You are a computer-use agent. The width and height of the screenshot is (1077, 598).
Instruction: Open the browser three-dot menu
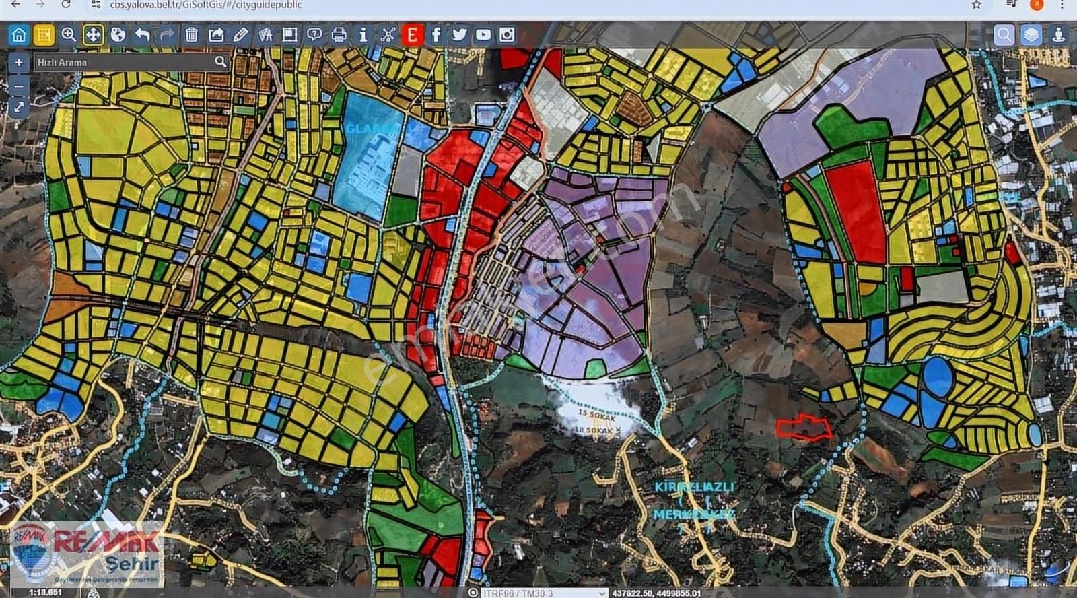[1064, 4]
